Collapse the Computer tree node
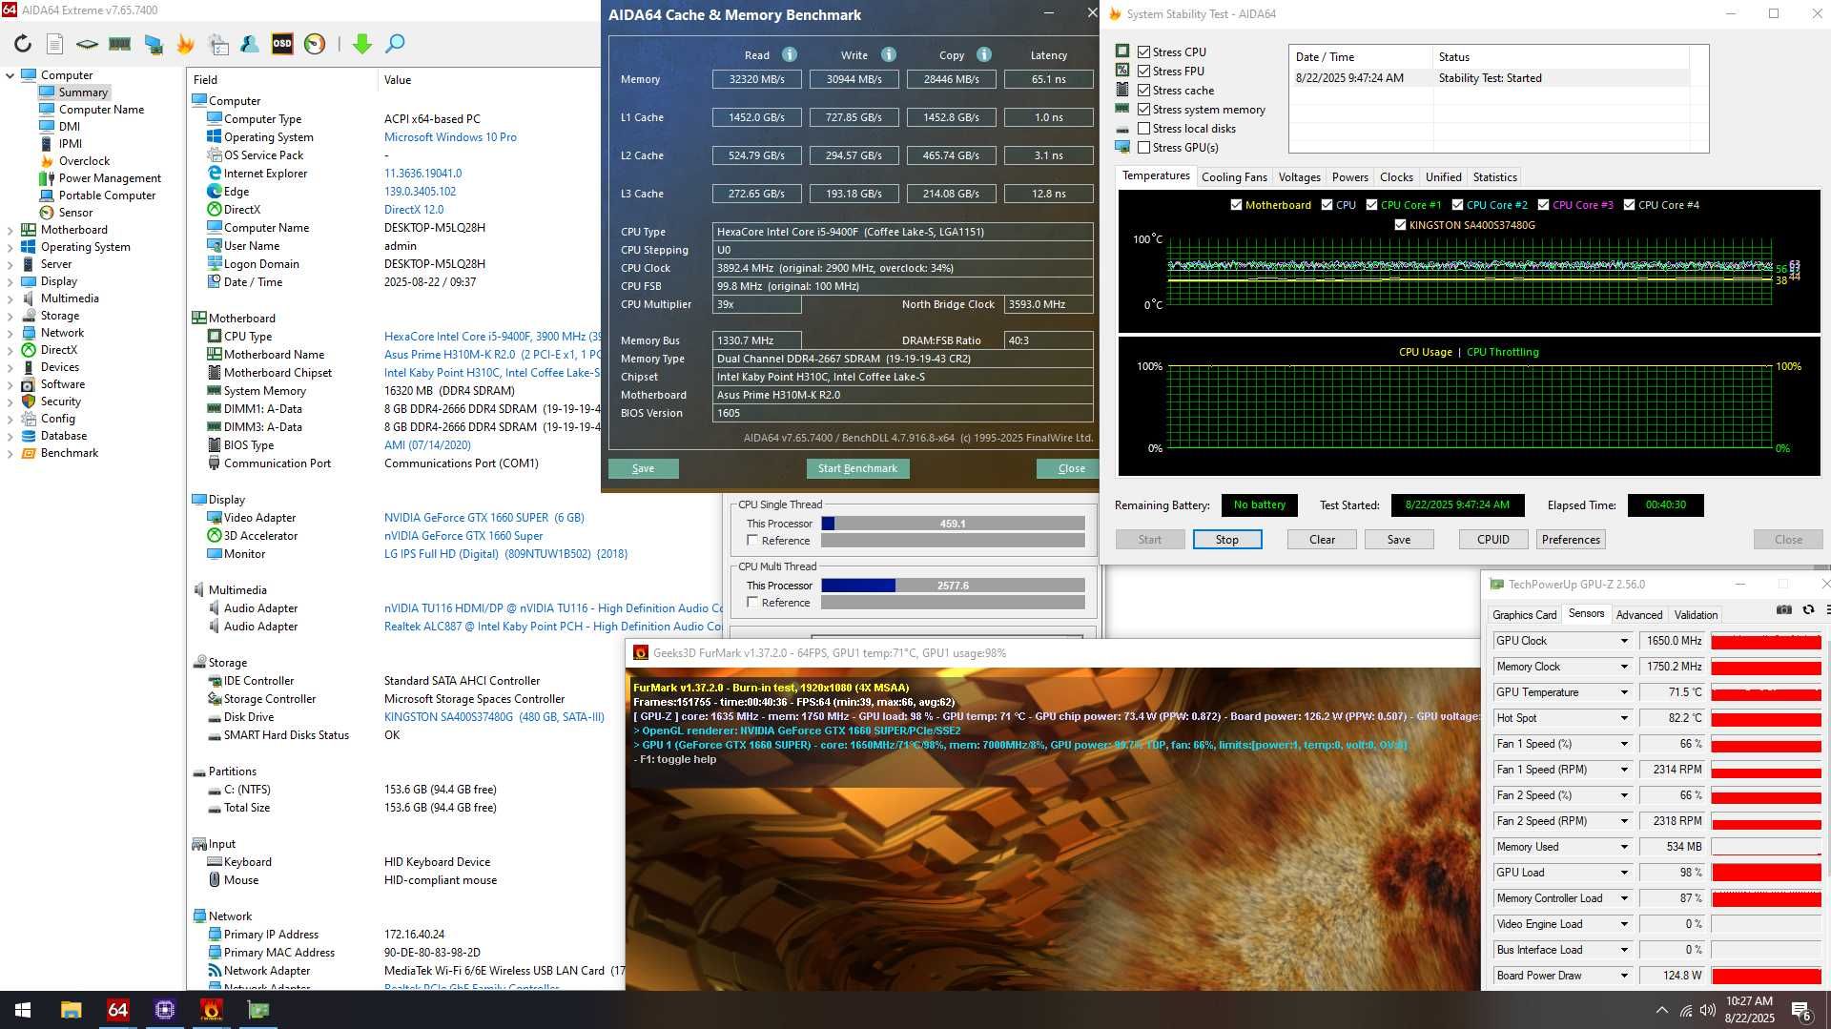Image resolution: width=1831 pixels, height=1029 pixels. pos(10,75)
